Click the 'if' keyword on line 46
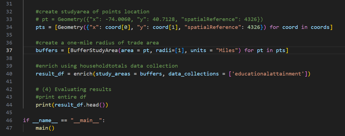Viewport: 345px width, 136px height. pyautogui.click(x=26, y=120)
